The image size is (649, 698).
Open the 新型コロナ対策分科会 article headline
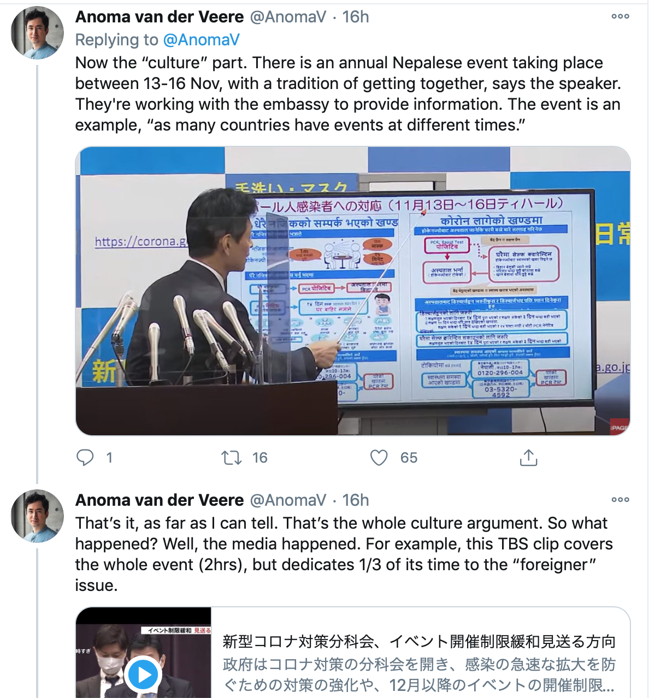[x=419, y=641]
